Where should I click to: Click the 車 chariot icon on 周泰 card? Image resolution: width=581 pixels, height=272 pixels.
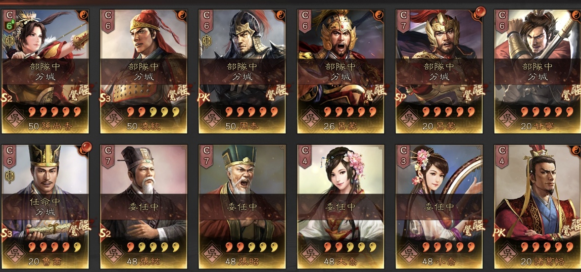pos(207,41)
